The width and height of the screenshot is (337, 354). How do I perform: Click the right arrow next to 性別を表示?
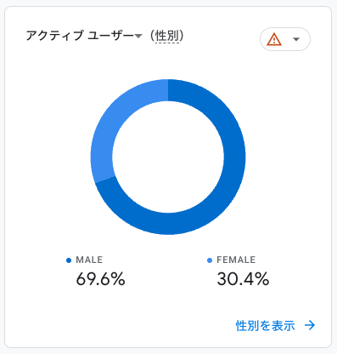click(310, 325)
